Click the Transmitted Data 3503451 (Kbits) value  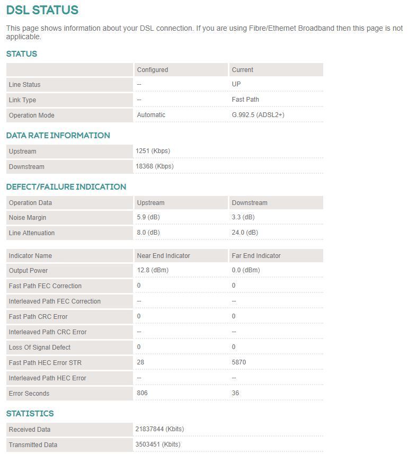158,444
